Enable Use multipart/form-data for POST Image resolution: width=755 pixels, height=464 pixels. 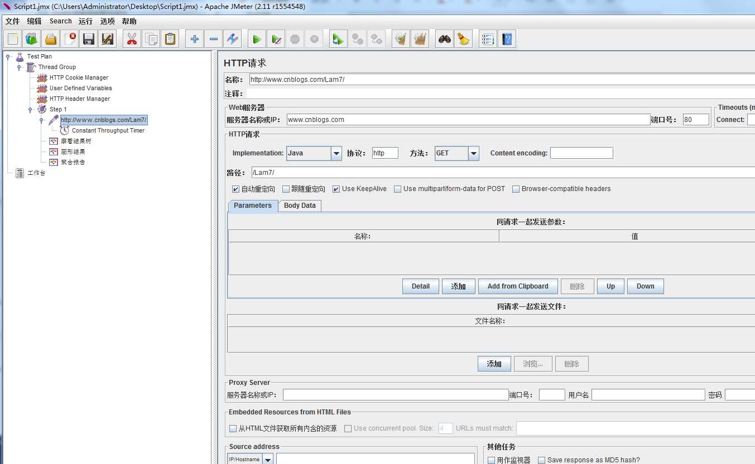[x=397, y=189]
